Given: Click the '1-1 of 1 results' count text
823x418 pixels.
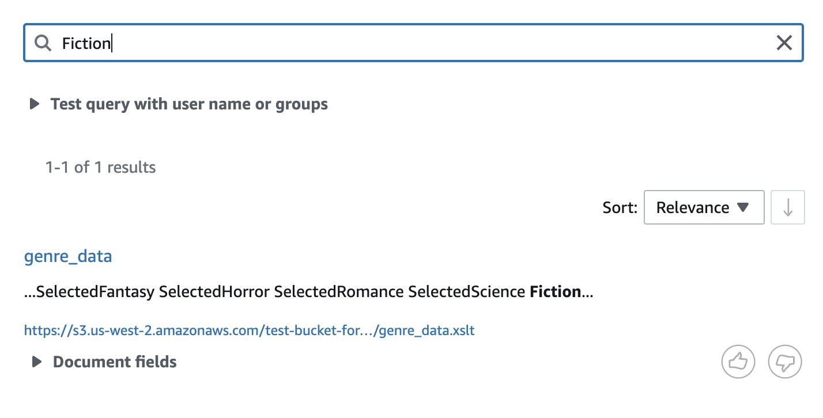Looking at the screenshot, I should tap(100, 168).
